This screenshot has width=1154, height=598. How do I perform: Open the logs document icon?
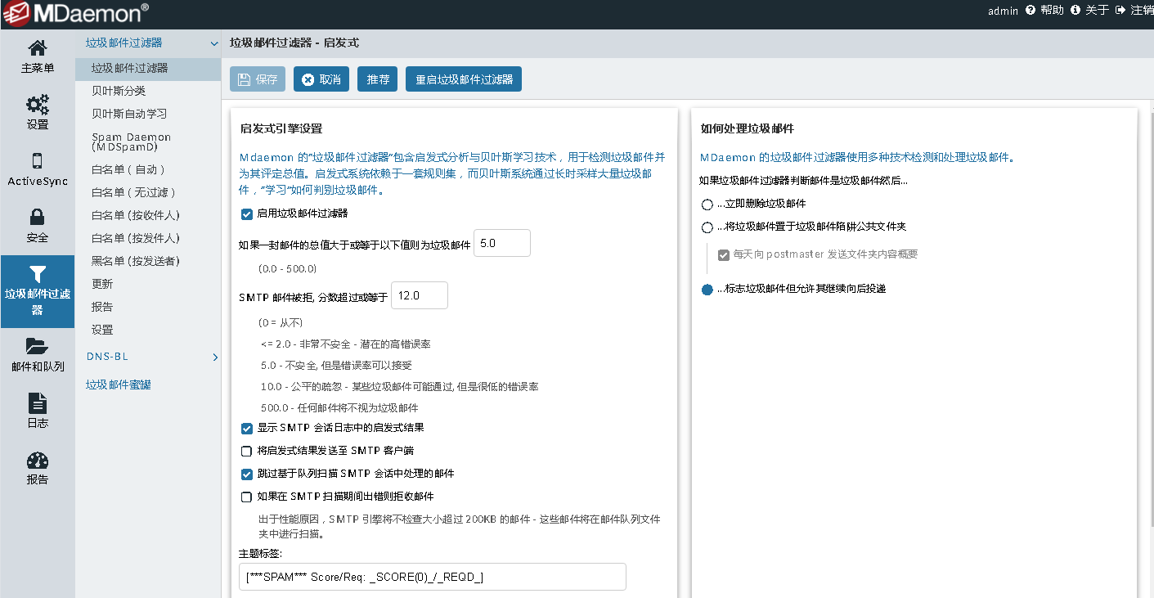(38, 402)
